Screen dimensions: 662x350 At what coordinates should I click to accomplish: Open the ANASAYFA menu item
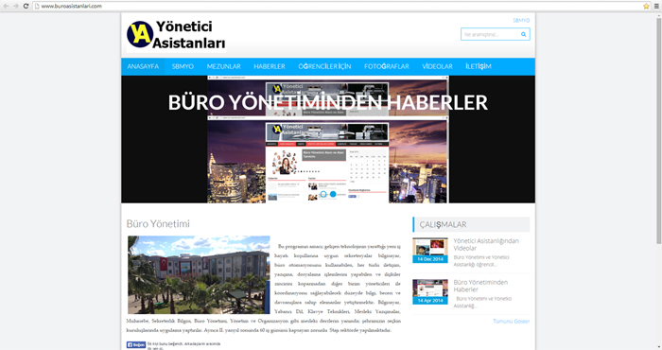(x=143, y=66)
